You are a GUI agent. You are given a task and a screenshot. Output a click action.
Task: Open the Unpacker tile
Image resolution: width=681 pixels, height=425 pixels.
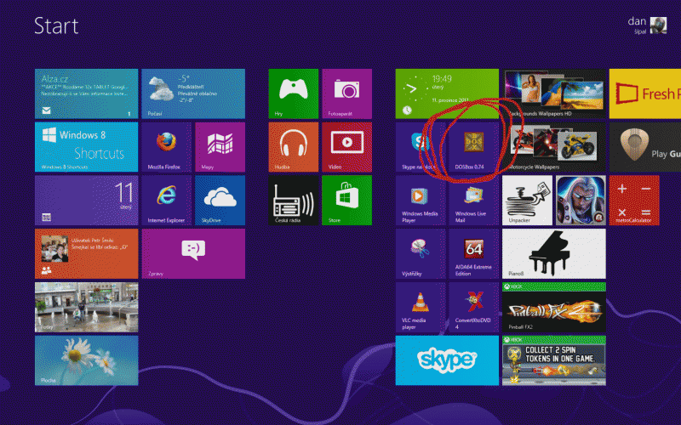click(x=527, y=201)
